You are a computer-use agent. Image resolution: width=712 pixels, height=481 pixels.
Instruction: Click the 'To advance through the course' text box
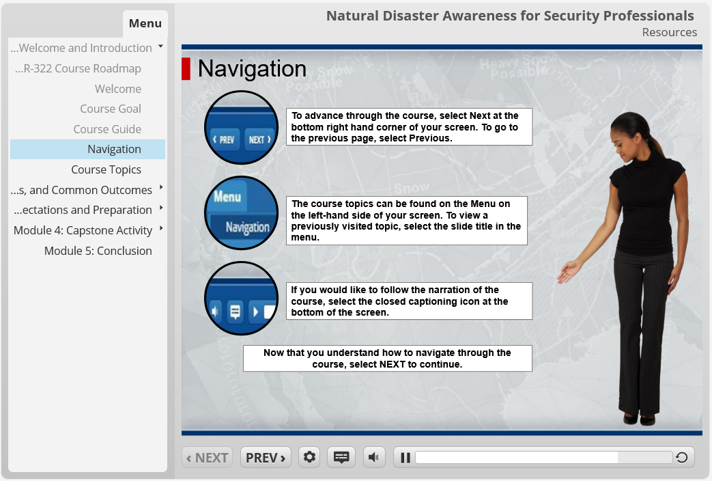[409, 127]
